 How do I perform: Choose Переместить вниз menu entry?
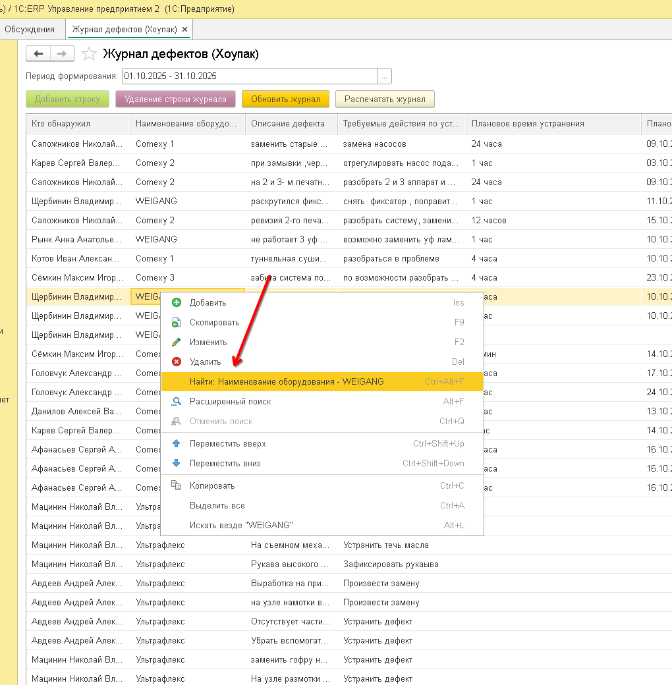225,464
